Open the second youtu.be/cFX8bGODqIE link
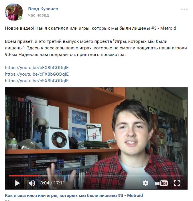 click(37, 74)
